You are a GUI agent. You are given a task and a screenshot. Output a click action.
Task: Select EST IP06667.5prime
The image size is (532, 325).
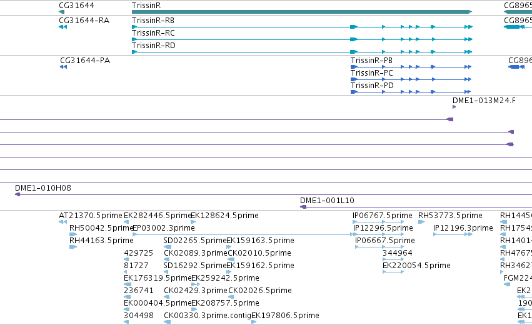384,241
